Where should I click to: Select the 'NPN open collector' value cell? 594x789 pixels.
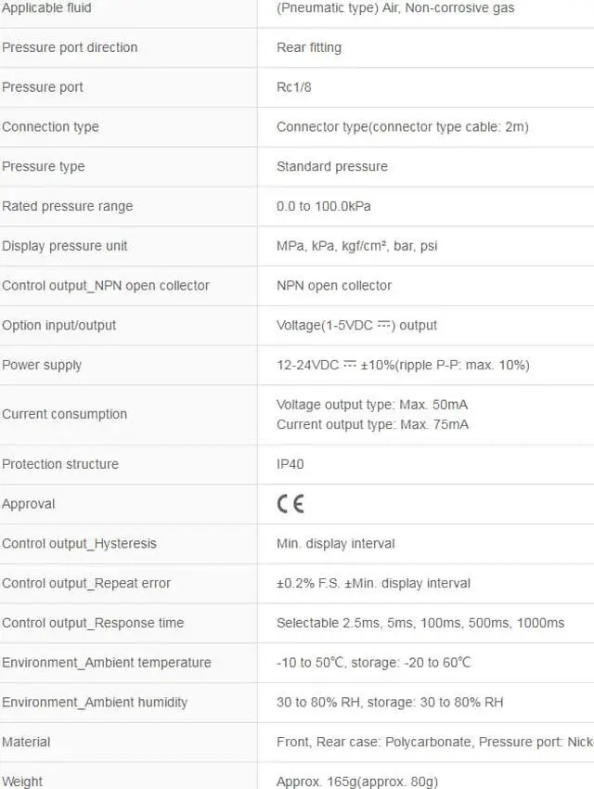click(334, 286)
